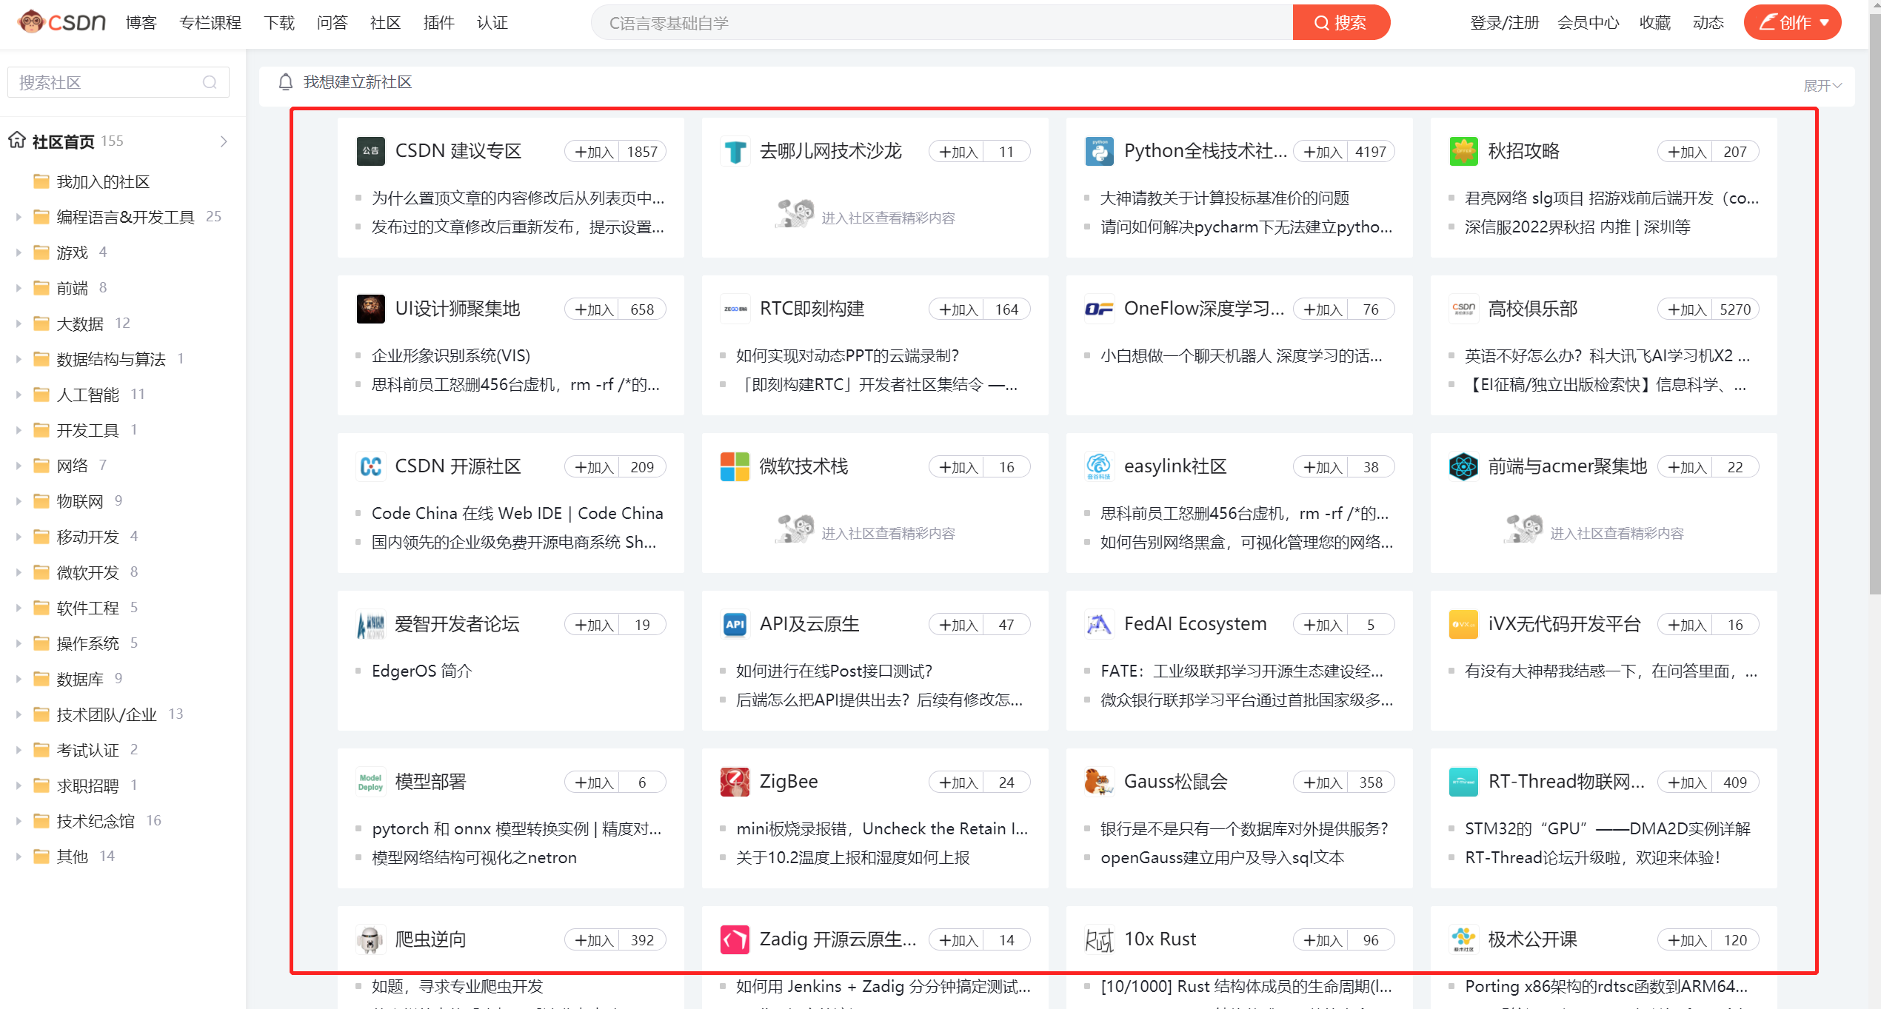Expand the 编程语言&开发工具 category
The height and width of the screenshot is (1009, 1881).
tap(19, 217)
